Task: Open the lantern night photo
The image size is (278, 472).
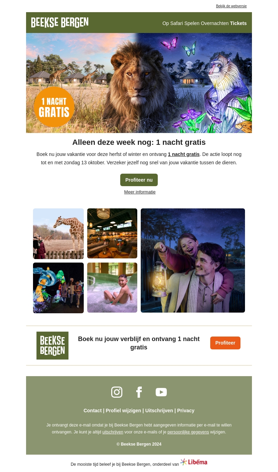Action: pyautogui.click(x=193, y=260)
